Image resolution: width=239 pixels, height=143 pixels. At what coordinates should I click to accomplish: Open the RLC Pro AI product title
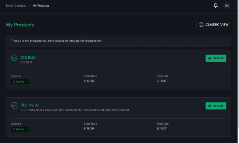click(x=29, y=105)
